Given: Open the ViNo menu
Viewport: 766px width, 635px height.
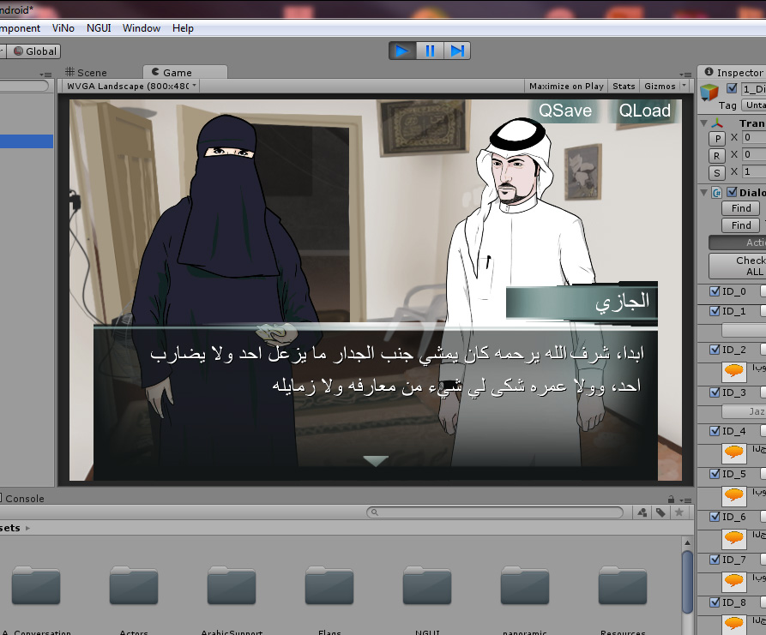Looking at the screenshot, I should [x=63, y=28].
